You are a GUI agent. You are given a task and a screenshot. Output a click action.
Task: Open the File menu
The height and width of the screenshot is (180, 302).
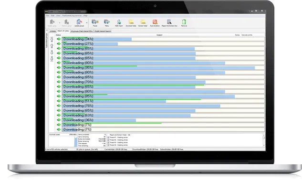point(47,16)
